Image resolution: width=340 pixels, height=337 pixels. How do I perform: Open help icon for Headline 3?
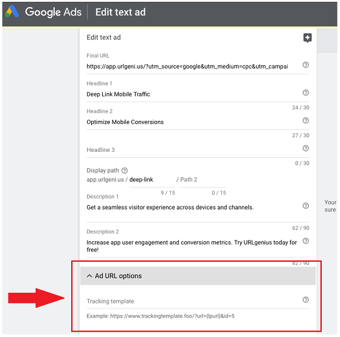pyautogui.click(x=305, y=148)
